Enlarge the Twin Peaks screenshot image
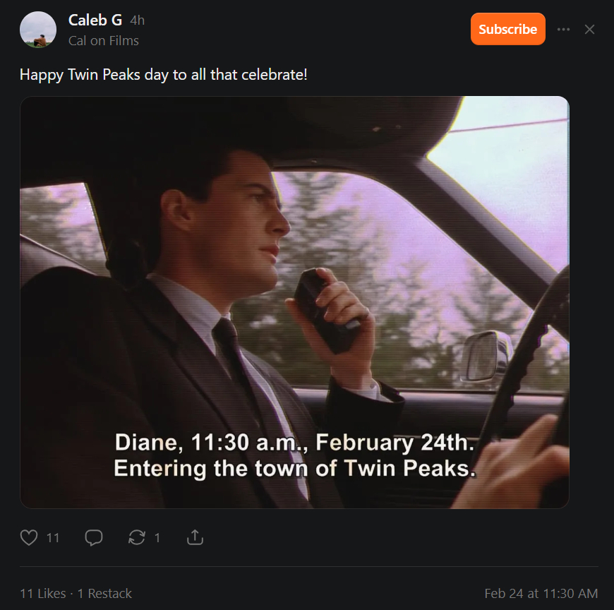This screenshot has width=614, height=610. coord(294,302)
